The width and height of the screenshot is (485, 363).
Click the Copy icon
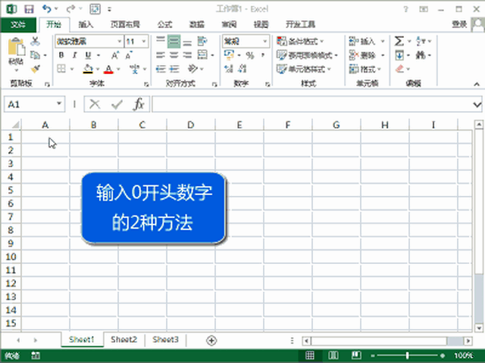pyautogui.click(x=36, y=55)
